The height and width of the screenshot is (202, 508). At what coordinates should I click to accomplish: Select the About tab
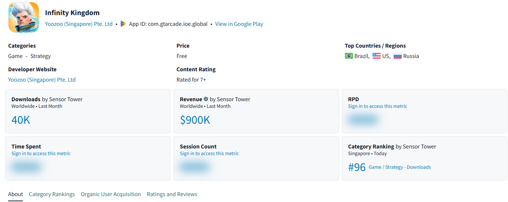point(15,194)
